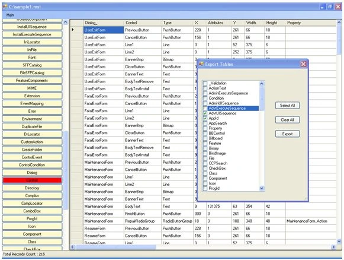The width and height of the screenshot is (344, 260).
Task: Uncheck the AdvtUISequence checkbox
Action: (x=205, y=113)
